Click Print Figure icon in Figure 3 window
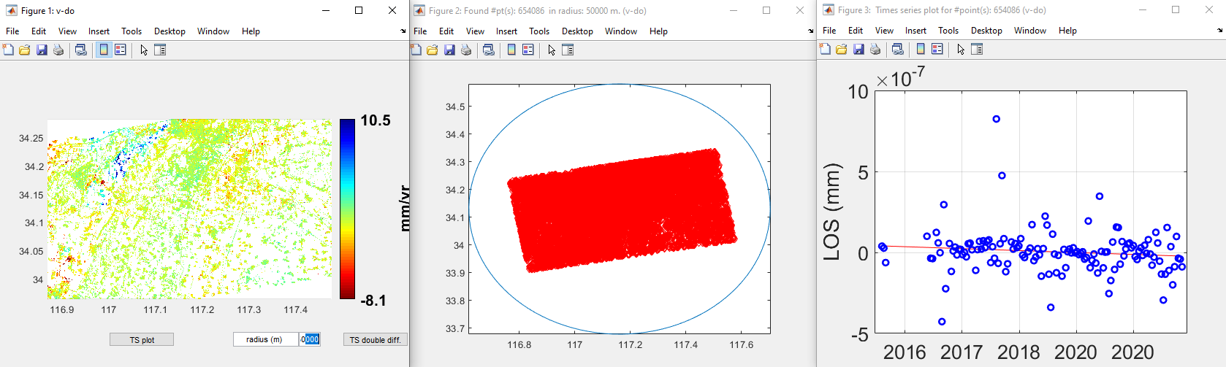Viewport: 1226px width, 367px height. pyautogui.click(x=875, y=49)
